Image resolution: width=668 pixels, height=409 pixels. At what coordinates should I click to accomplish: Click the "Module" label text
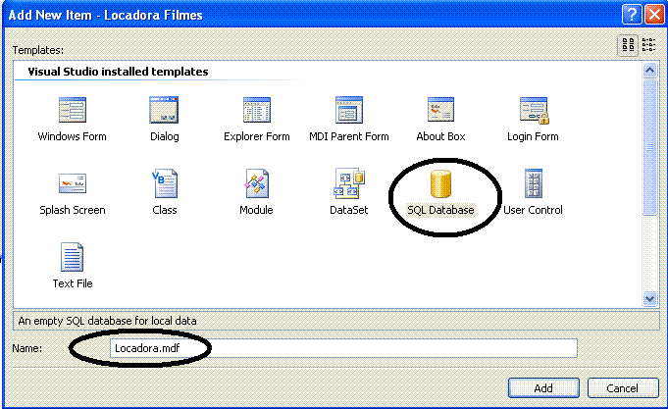(x=256, y=210)
